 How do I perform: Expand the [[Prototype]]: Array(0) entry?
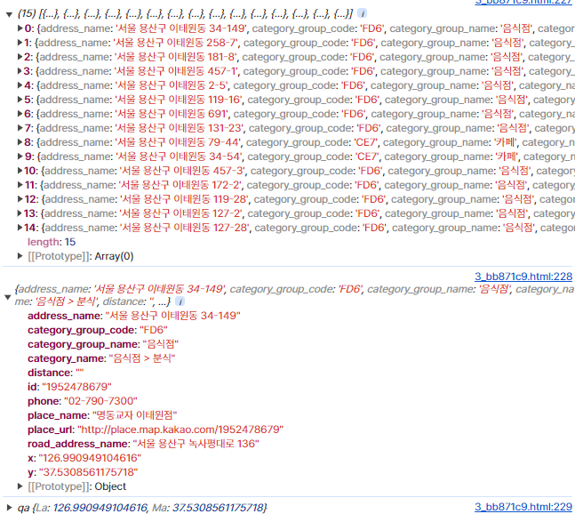pyautogui.click(x=20, y=256)
